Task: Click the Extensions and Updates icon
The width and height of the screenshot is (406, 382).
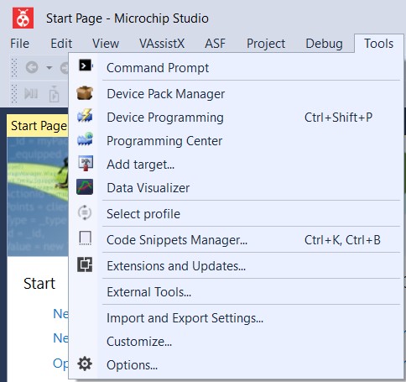Action: pyautogui.click(x=85, y=264)
